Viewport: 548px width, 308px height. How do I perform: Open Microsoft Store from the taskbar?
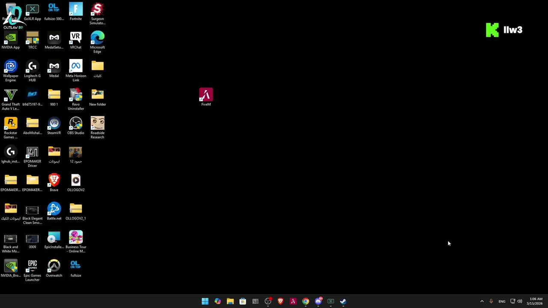pyautogui.click(x=243, y=301)
